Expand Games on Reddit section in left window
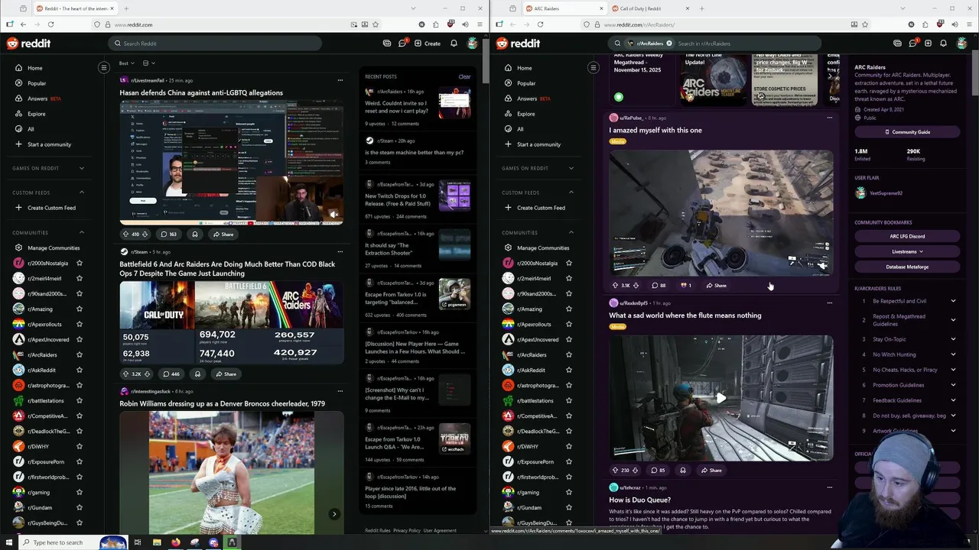 (x=82, y=168)
